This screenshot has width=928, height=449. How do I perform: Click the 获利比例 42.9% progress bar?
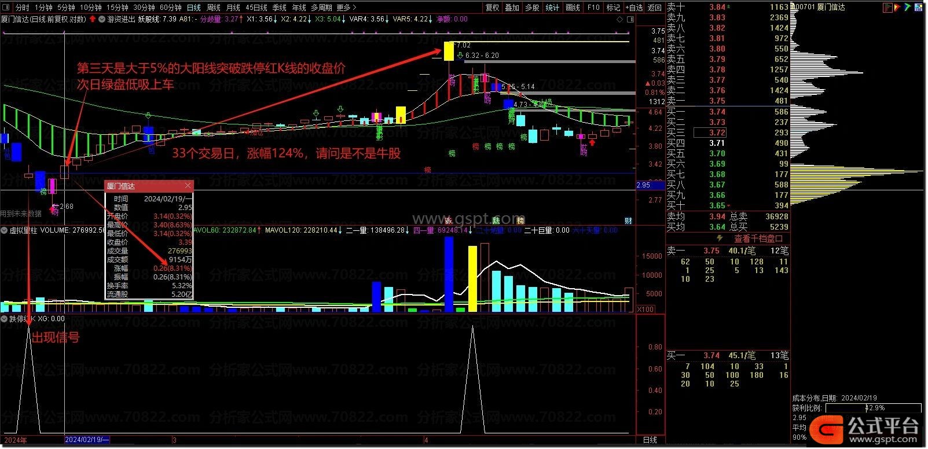tap(873, 408)
